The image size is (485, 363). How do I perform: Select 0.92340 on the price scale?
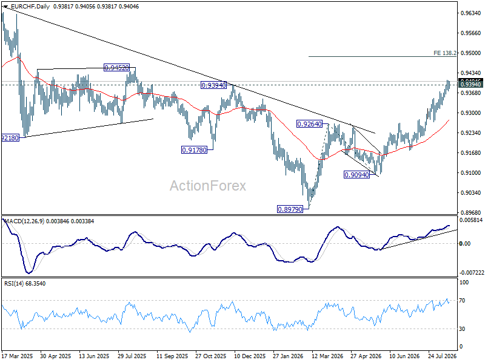point(471,132)
